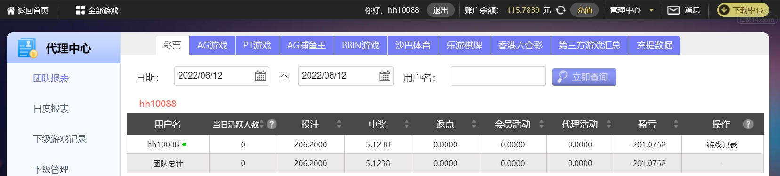The width and height of the screenshot is (780, 176).
Task: Refresh the account balance with the refresh icon
Action: click(561, 10)
